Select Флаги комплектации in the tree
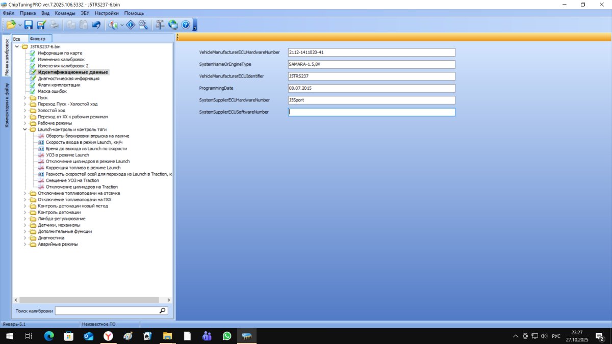 coord(59,85)
